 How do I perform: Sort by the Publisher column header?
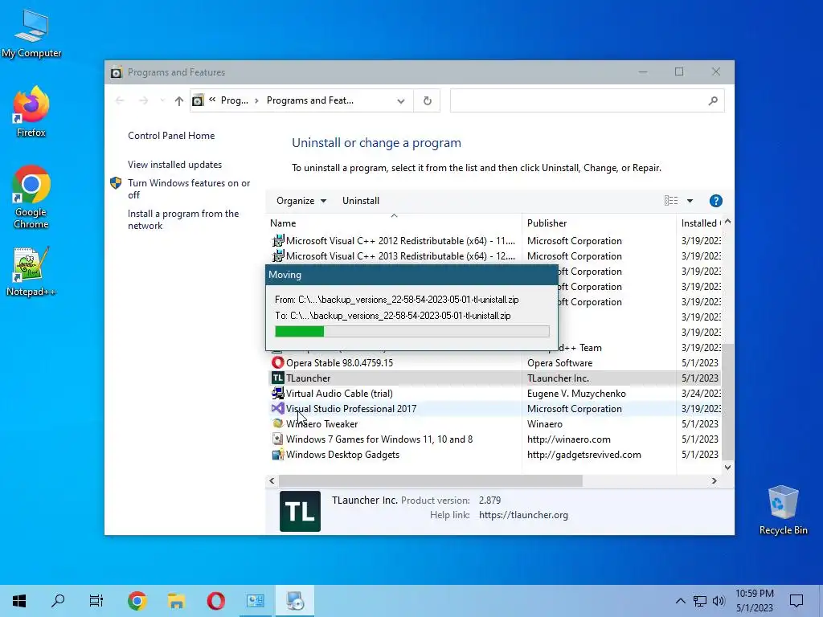598,223
